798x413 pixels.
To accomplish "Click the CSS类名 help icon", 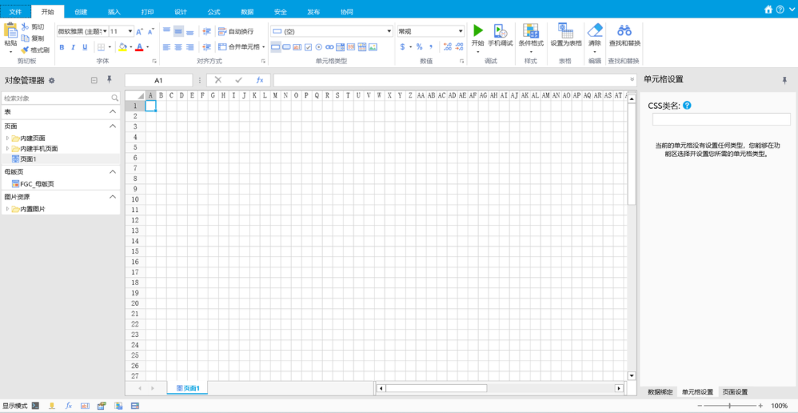I will 687,106.
